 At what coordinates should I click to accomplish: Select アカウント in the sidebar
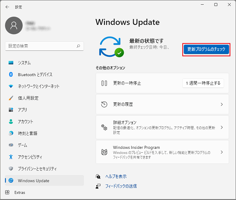pos(44,121)
